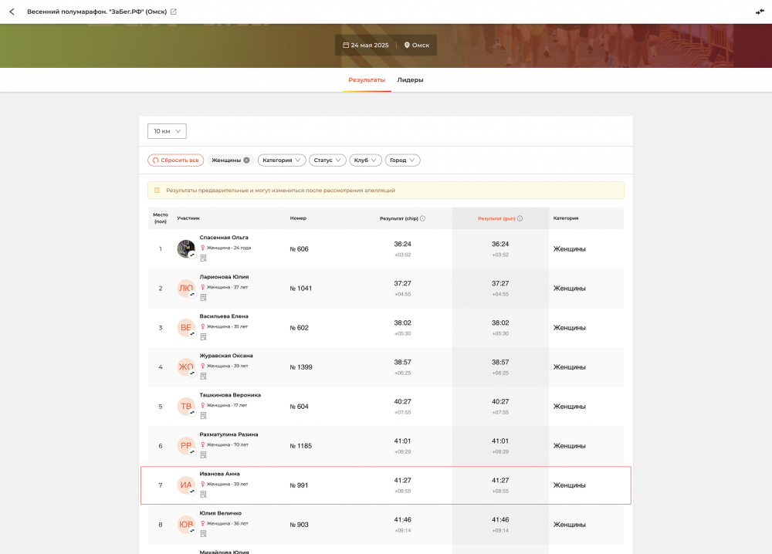Screen dimensions: 772x554
Task: Remove the Женщины filter chip
Action: [x=246, y=160]
